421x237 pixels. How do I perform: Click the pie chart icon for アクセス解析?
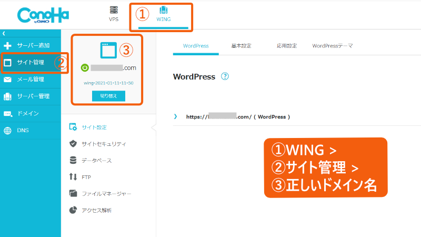73,210
